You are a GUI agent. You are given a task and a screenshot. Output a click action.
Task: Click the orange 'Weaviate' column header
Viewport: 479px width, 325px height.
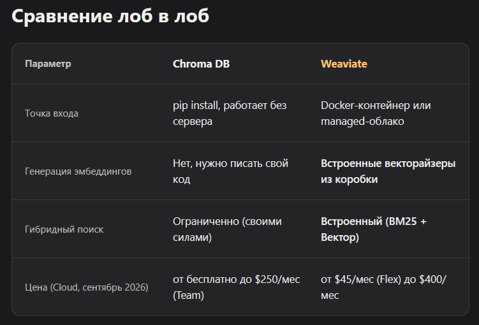click(344, 64)
